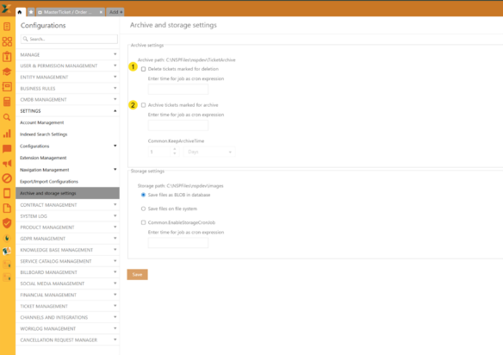
Task: Click the Save button
Action: (137, 274)
